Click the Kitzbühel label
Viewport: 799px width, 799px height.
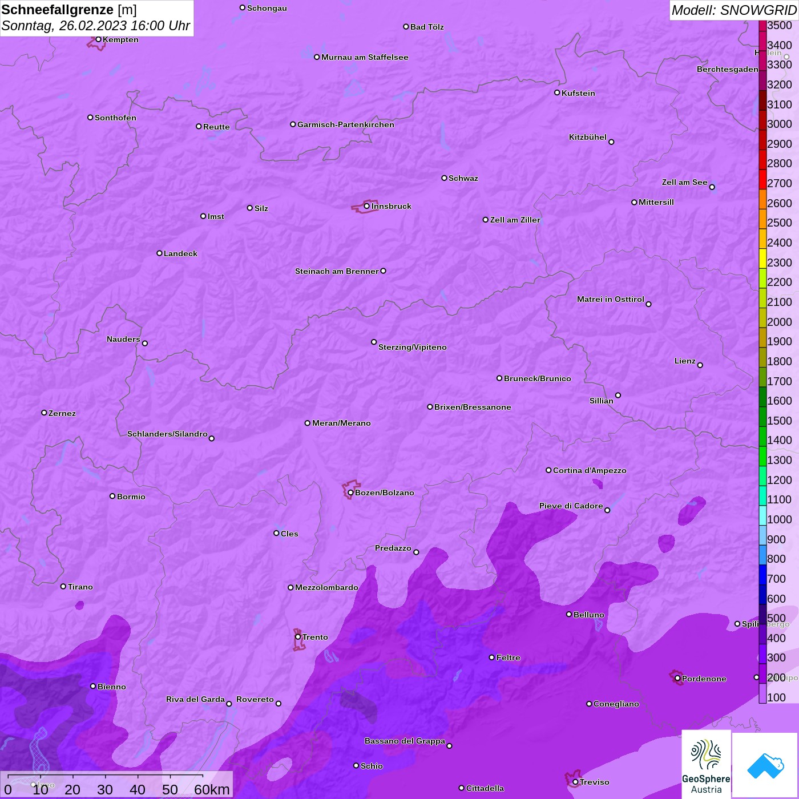(588, 137)
